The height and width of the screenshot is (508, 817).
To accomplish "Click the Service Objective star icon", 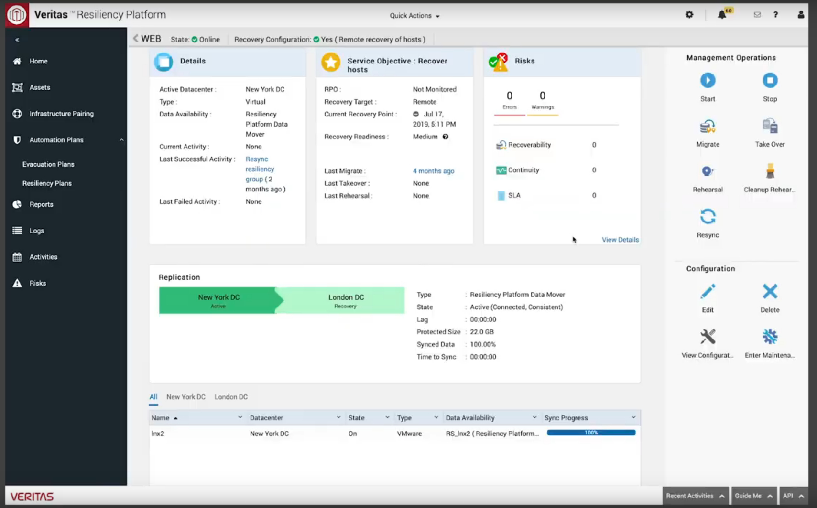I will [x=330, y=62].
